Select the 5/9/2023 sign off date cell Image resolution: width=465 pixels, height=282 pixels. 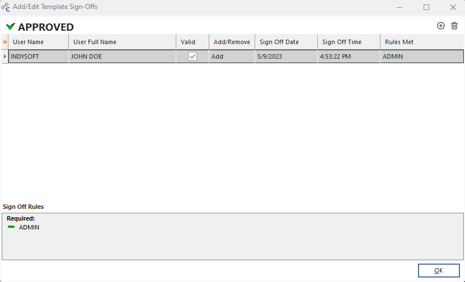pyautogui.click(x=286, y=56)
